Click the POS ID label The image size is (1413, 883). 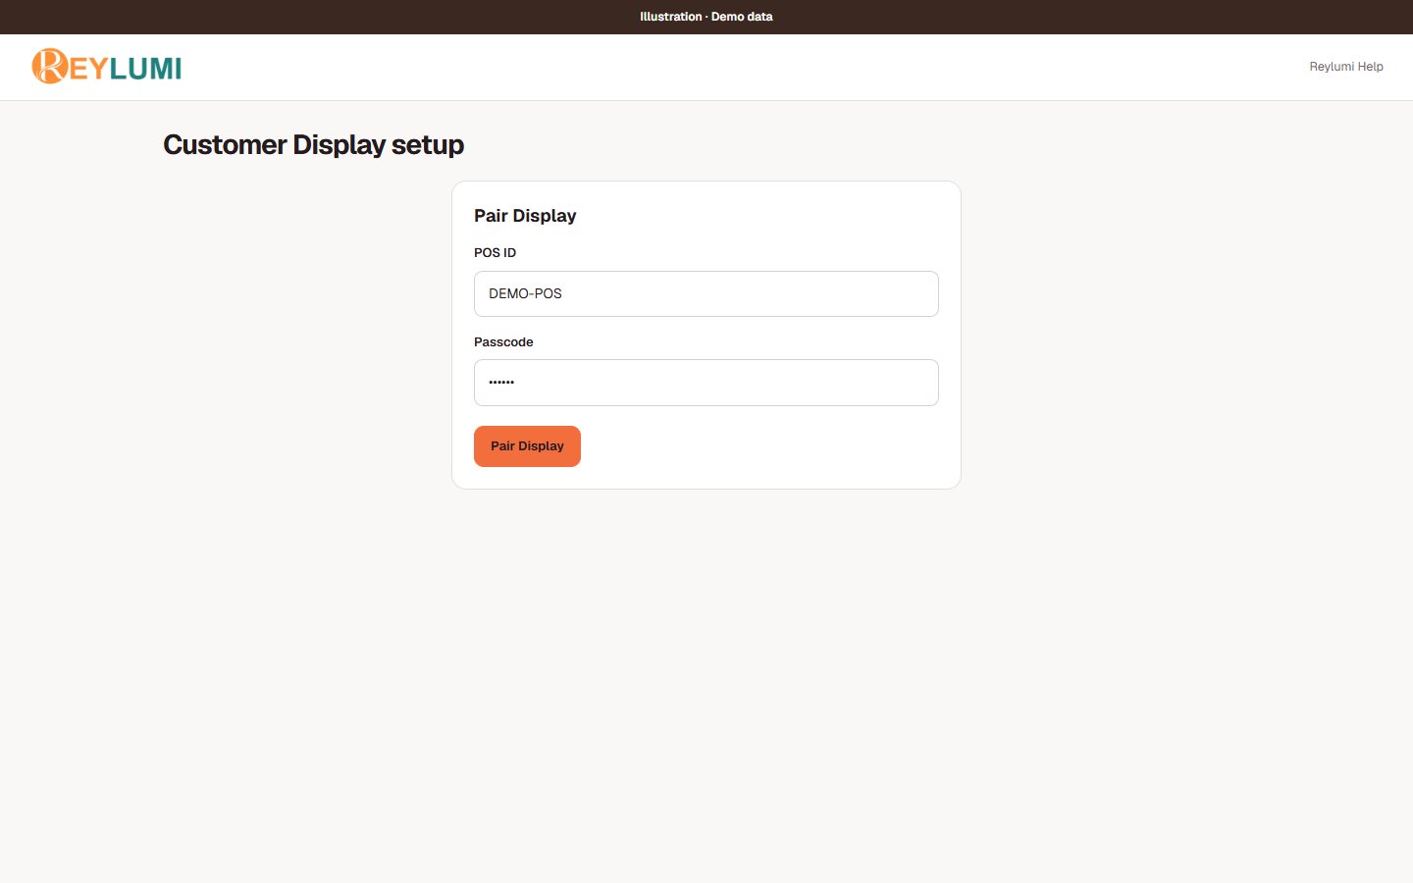[495, 253]
